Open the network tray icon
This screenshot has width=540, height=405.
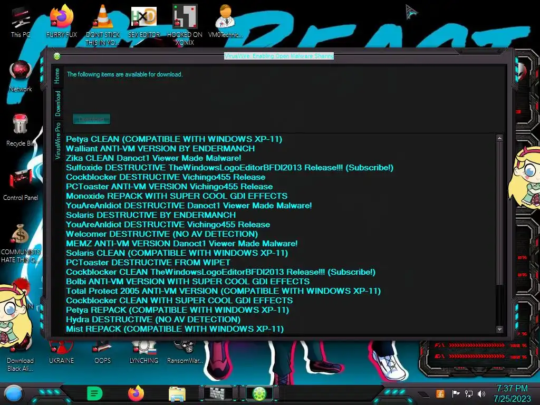tap(469, 393)
